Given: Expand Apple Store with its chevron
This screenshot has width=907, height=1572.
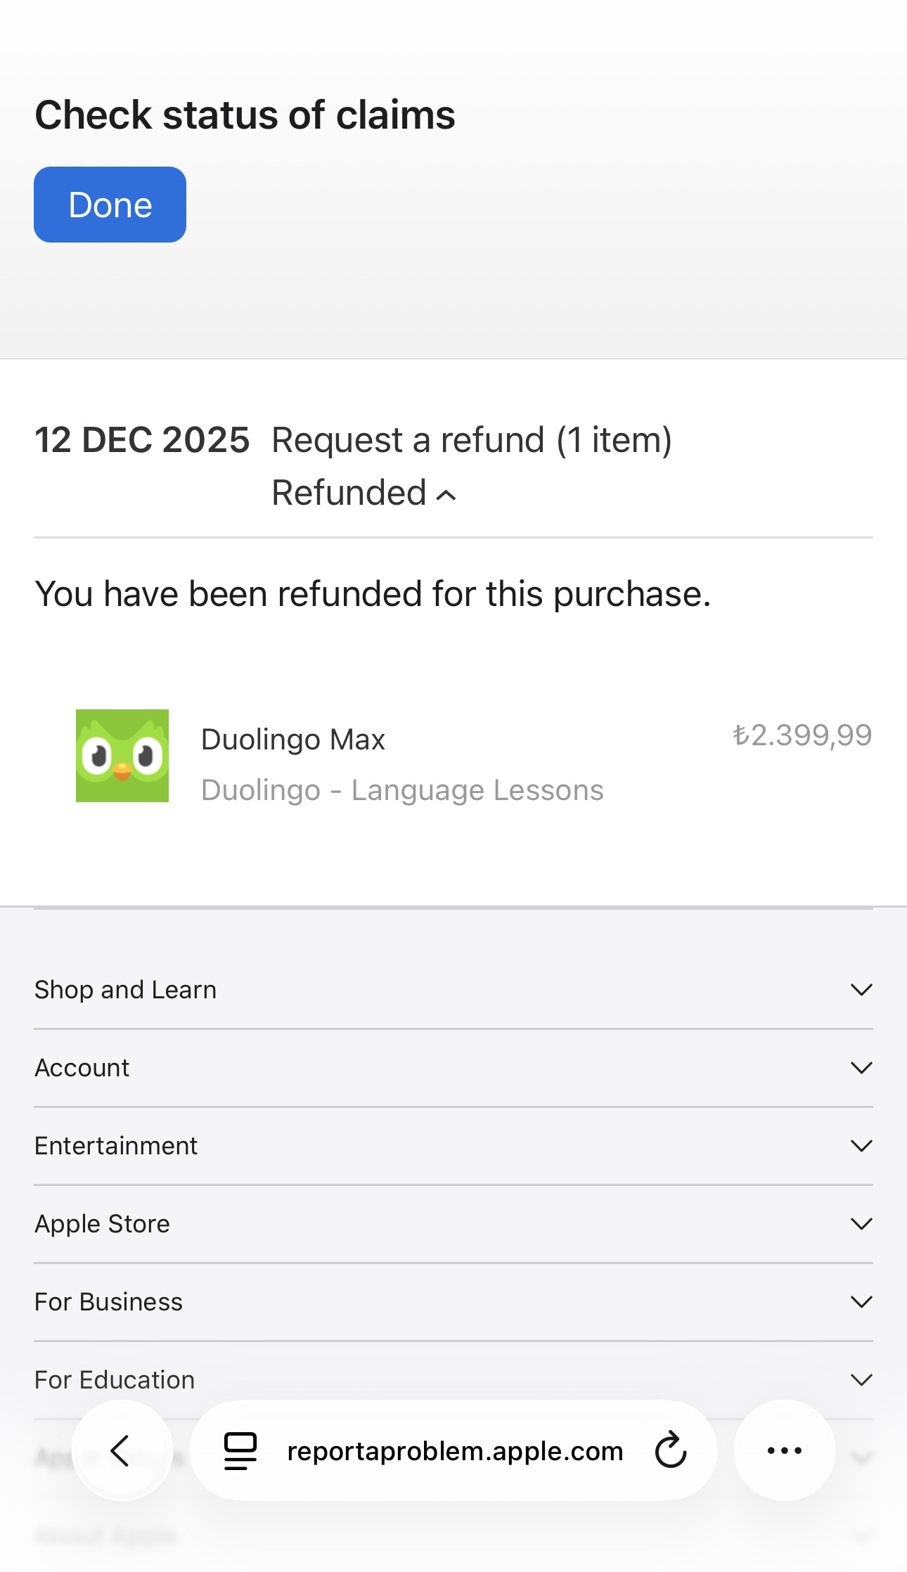Looking at the screenshot, I should pos(861,1224).
